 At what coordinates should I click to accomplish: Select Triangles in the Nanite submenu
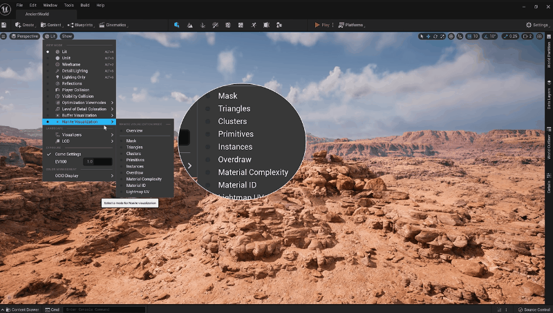click(135, 147)
